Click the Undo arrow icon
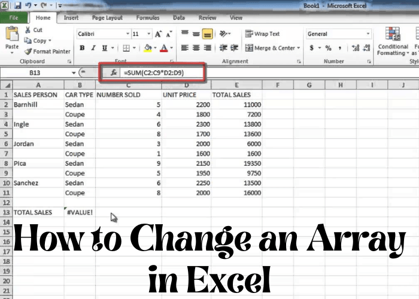Screen dimensions: 419x299 pos(28,5)
